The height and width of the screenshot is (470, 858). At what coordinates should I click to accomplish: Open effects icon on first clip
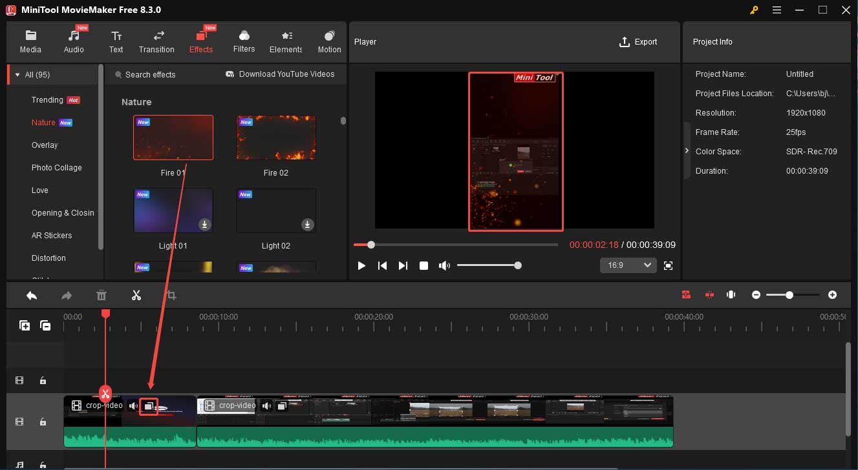pyautogui.click(x=149, y=406)
